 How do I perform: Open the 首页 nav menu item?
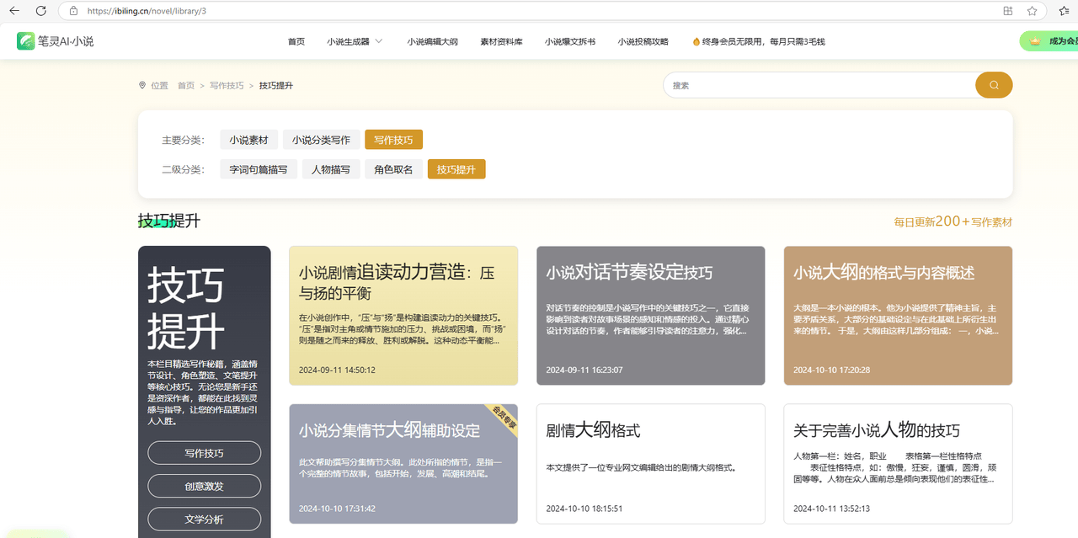pyautogui.click(x=296, y=41)
